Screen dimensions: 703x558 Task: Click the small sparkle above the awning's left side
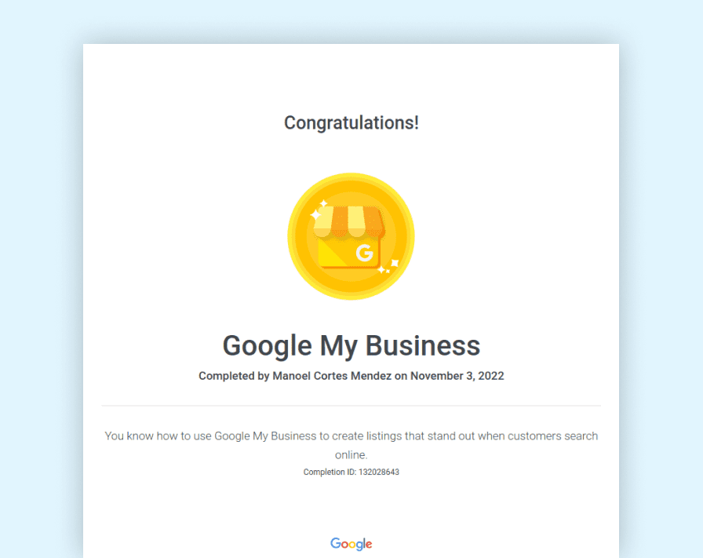323,202
